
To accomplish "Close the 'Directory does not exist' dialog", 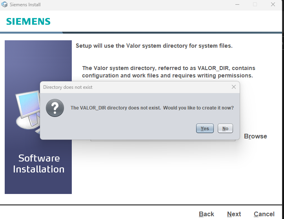I will (x=234, y=87).
